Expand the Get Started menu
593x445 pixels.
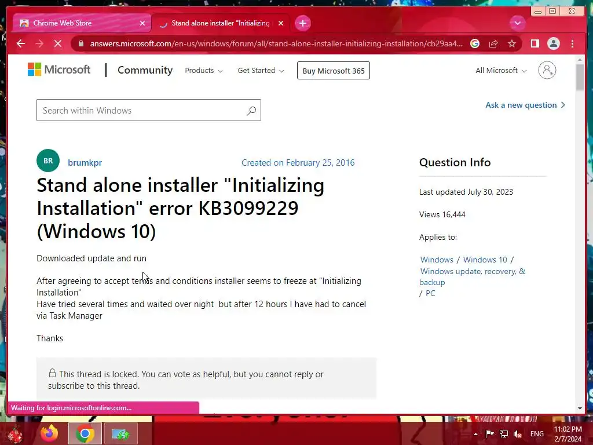(x=261, y=70)
